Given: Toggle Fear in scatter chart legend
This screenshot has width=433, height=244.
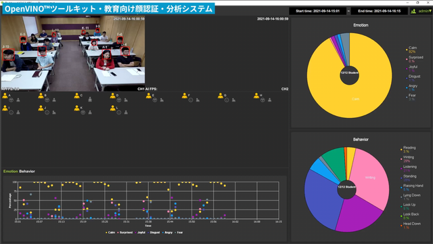Looking at the screenshot, I should (179, 232).
